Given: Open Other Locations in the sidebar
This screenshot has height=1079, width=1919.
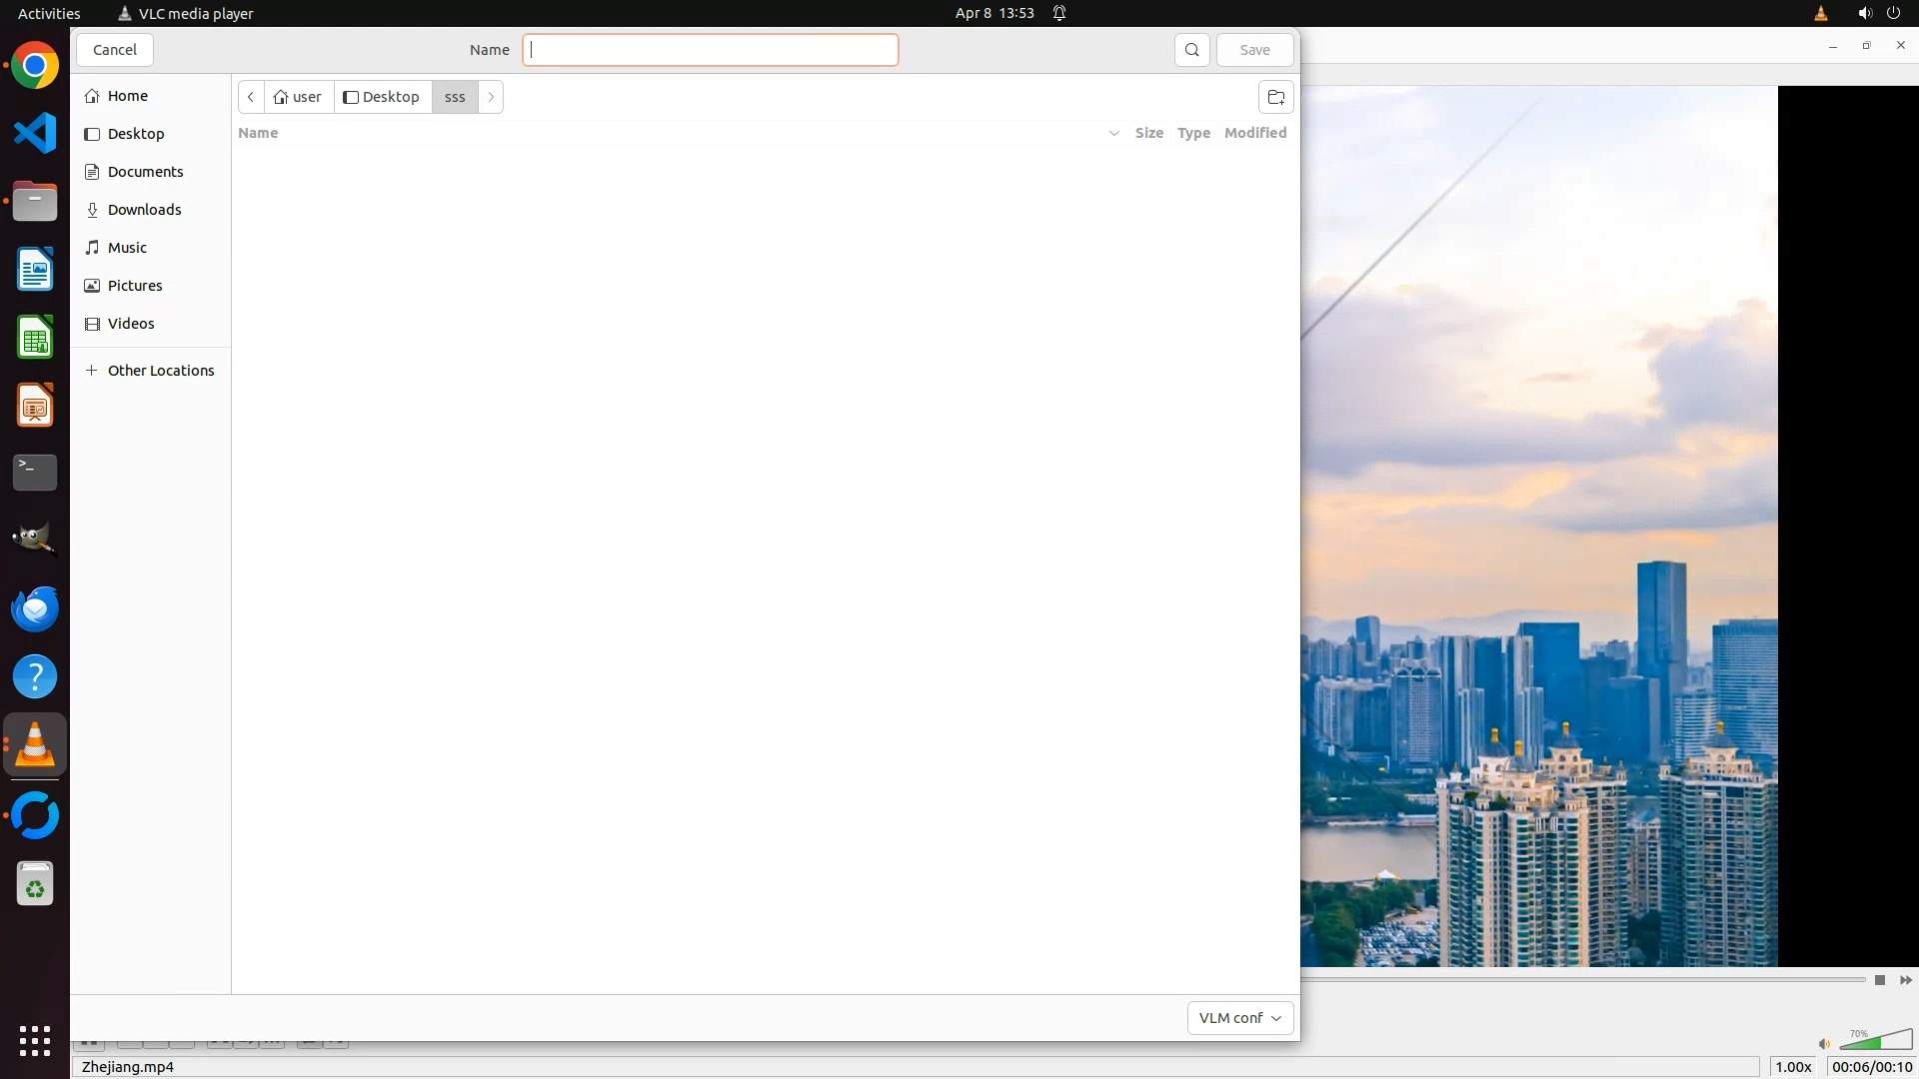Looking at the screenshot, I should pos(160,371).
